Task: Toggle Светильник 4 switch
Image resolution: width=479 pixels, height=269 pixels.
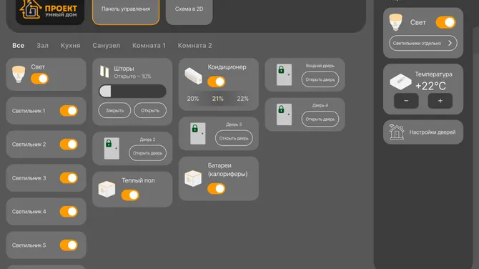Action: pos(69,212)
